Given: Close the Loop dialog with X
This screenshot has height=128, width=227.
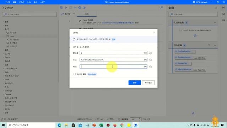Looking at the screenshot, I should (x=154, y=32).
